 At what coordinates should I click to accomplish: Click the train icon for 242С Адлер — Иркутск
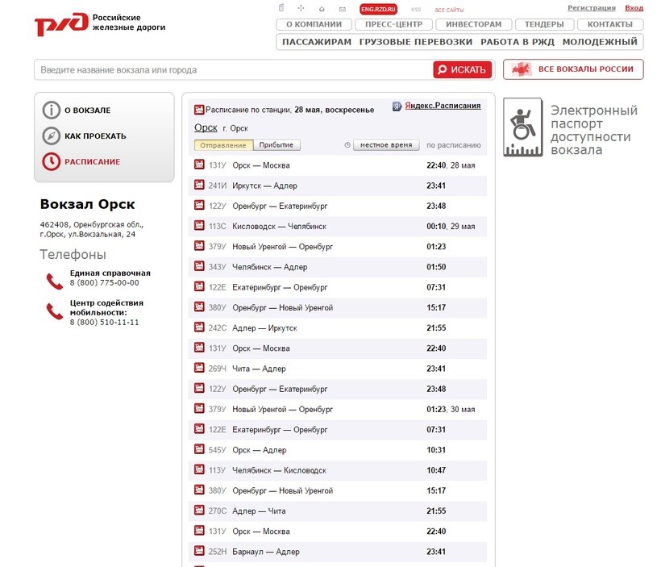click(199, 327)
